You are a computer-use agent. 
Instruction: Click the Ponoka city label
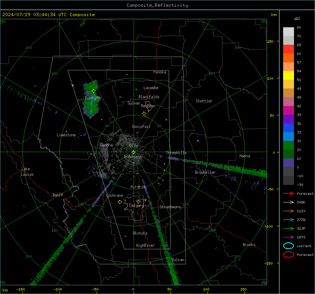coord(160,72)
